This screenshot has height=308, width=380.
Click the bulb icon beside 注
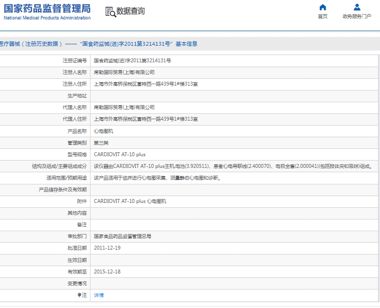click(x=79, y=295)
